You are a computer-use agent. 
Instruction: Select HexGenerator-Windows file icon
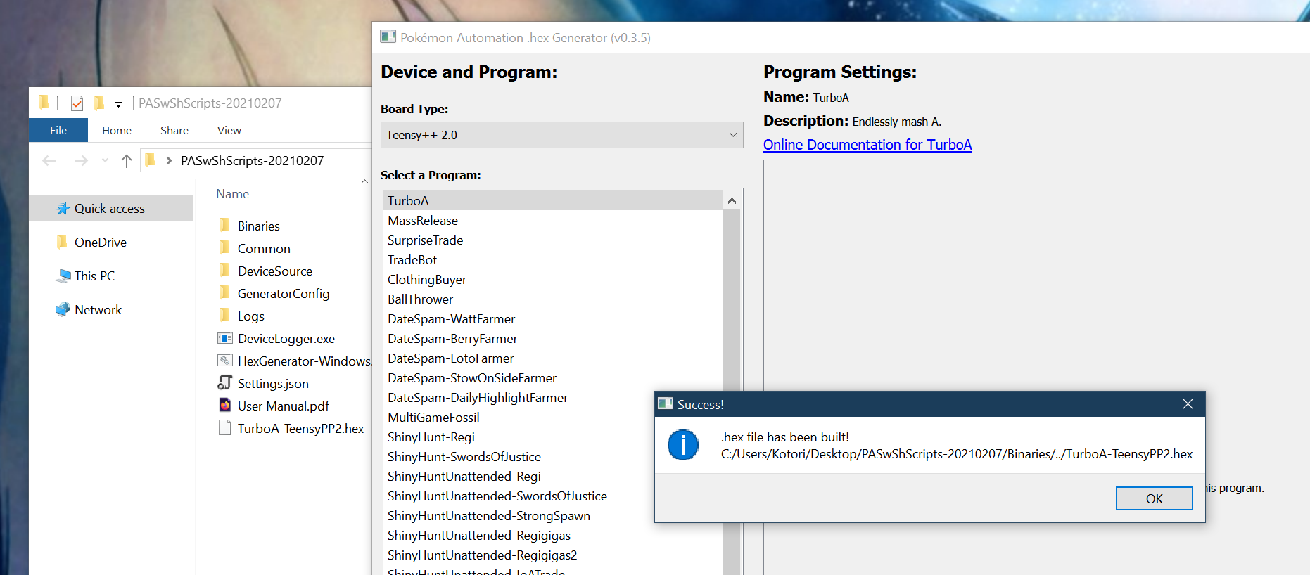(225, 361)
